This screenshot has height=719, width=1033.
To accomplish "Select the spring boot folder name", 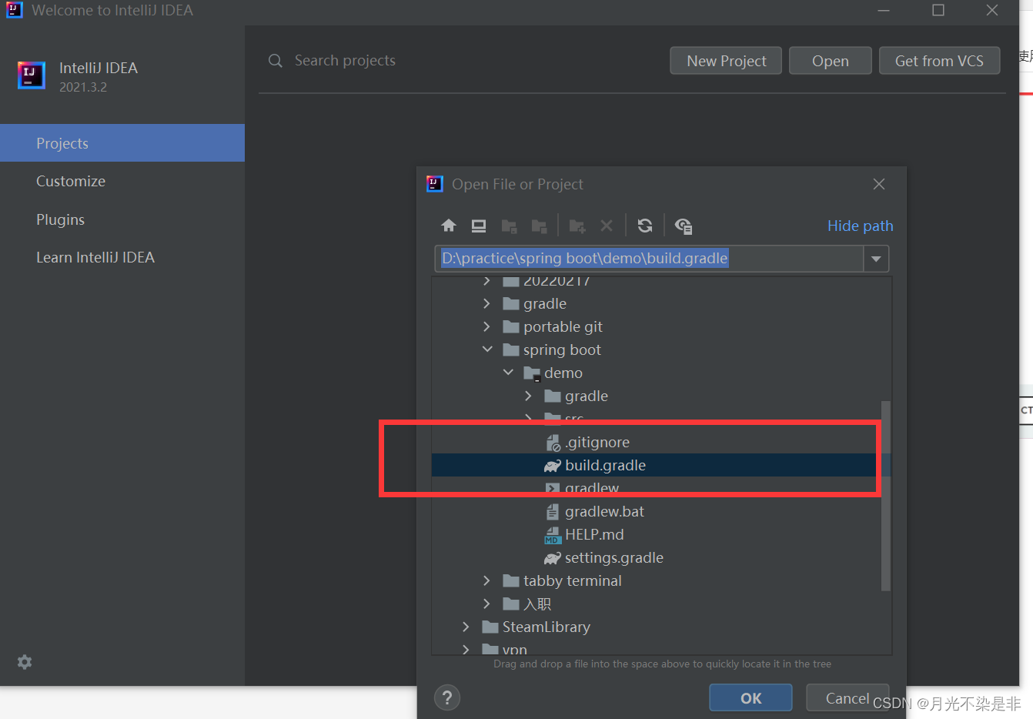I will (562, 349).
